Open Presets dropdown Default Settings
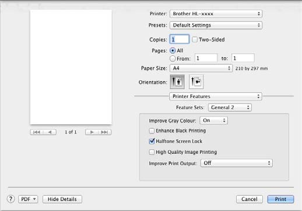The width and height of the screenshot is (302, 211). pyautogui.click(x=216, y=25)
